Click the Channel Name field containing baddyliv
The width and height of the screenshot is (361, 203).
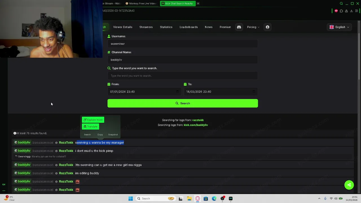183,60
